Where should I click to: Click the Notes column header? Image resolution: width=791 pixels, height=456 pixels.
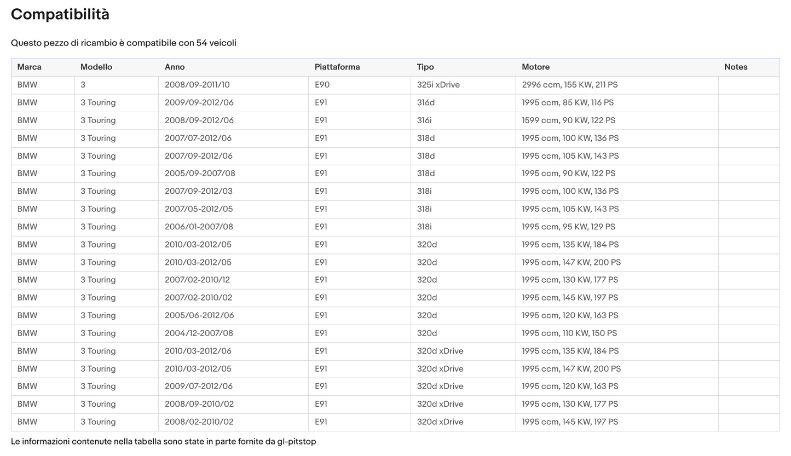749,67
